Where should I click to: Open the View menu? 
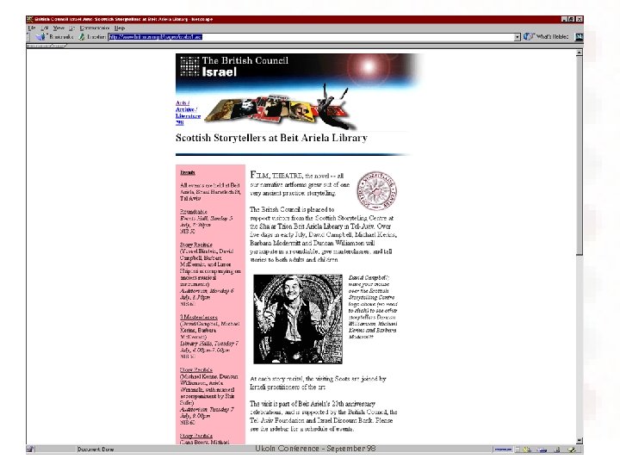(x=59, y=28)
